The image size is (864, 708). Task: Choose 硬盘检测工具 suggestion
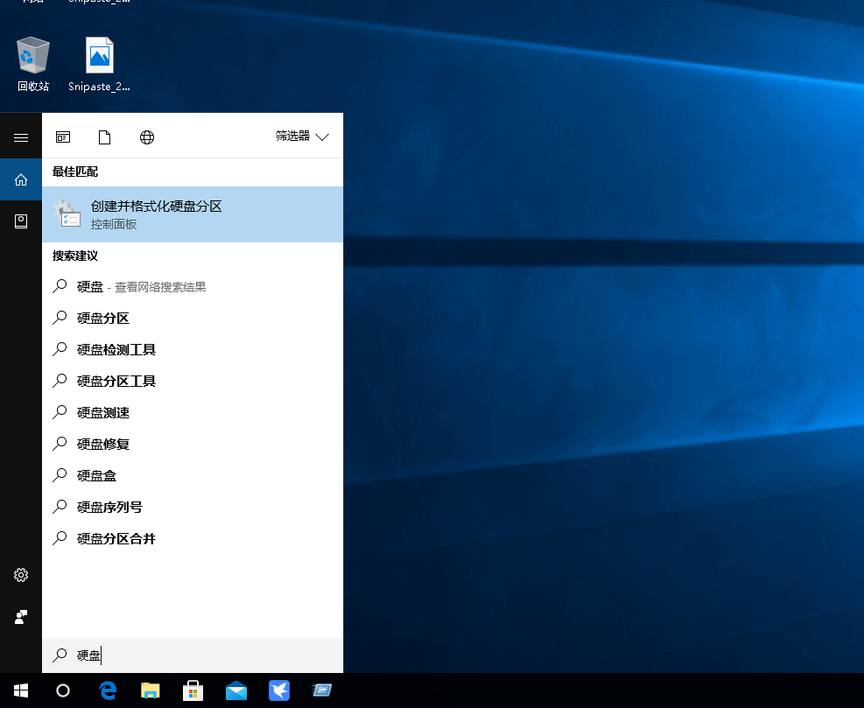point(116,350)
